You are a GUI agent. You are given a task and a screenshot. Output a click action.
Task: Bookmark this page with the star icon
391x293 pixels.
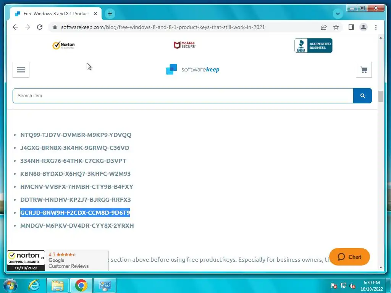click(x=336, y=27)
